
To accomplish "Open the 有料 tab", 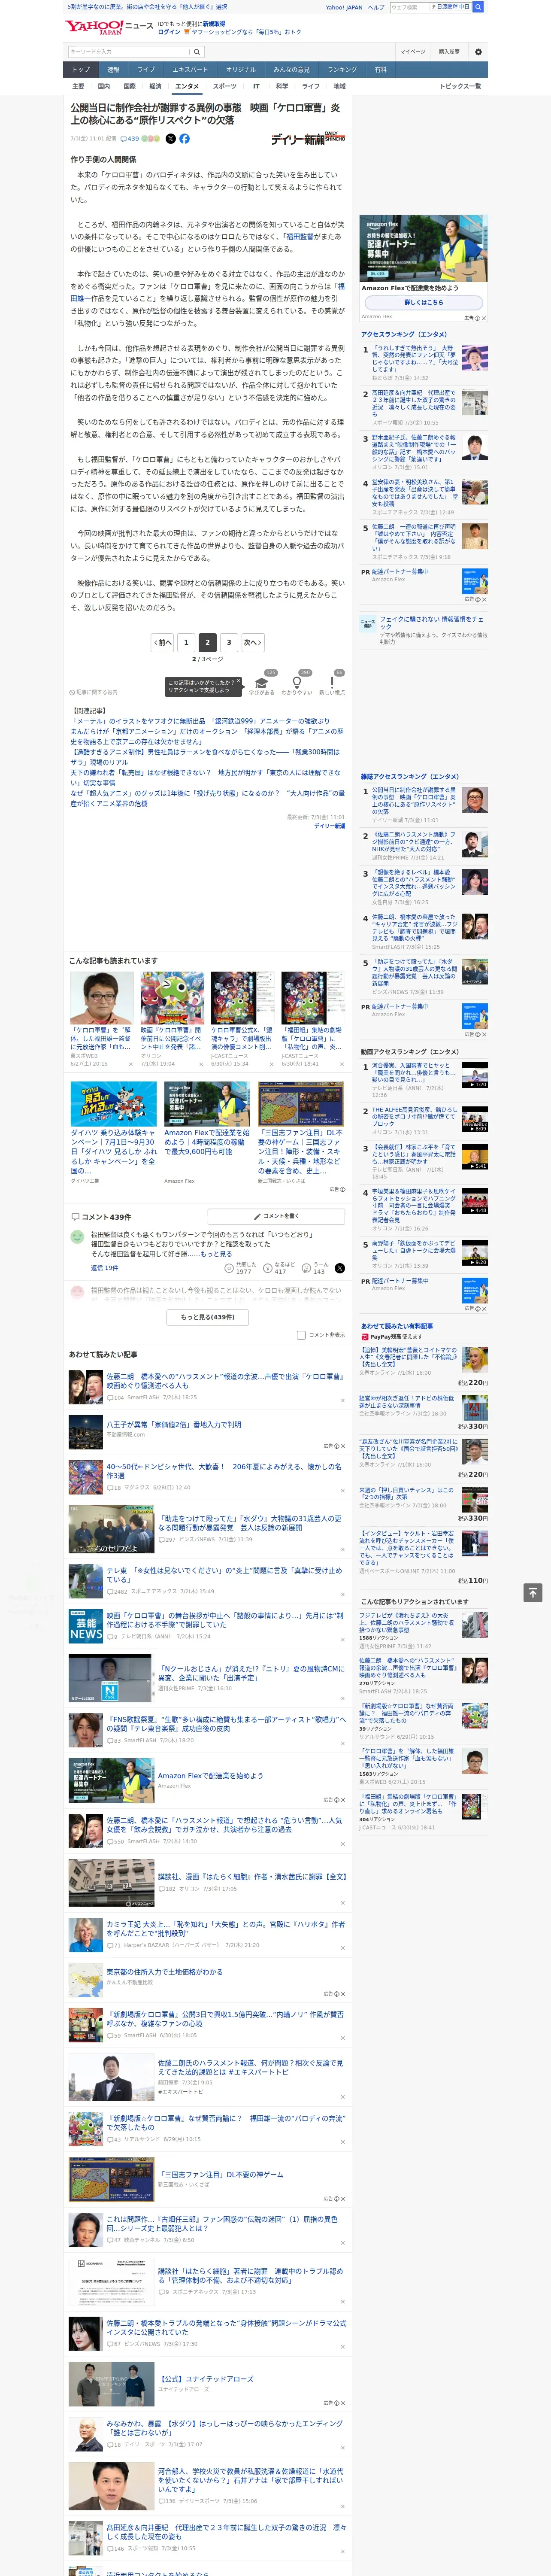I will point(380,70).
